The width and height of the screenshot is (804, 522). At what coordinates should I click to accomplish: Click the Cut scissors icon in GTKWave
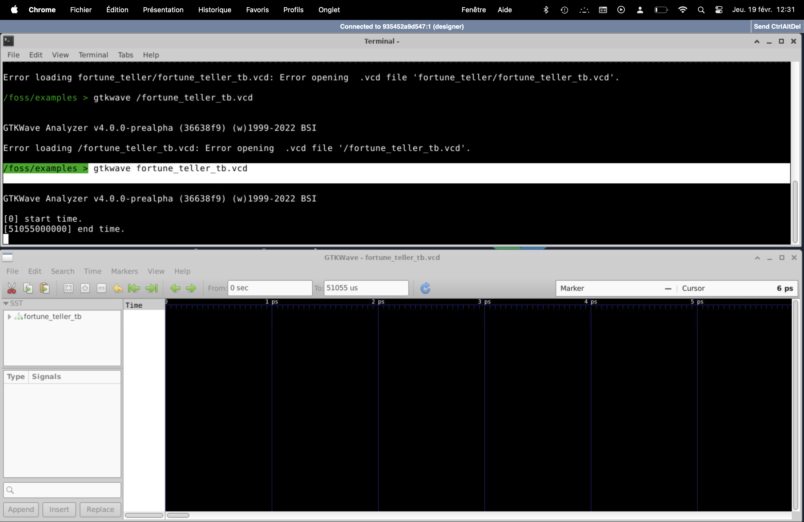[x=11, y=288]
